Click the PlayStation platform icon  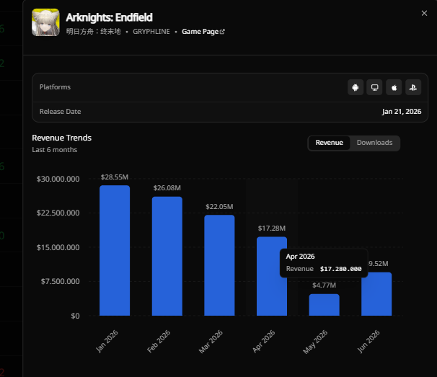coord(413,87)
